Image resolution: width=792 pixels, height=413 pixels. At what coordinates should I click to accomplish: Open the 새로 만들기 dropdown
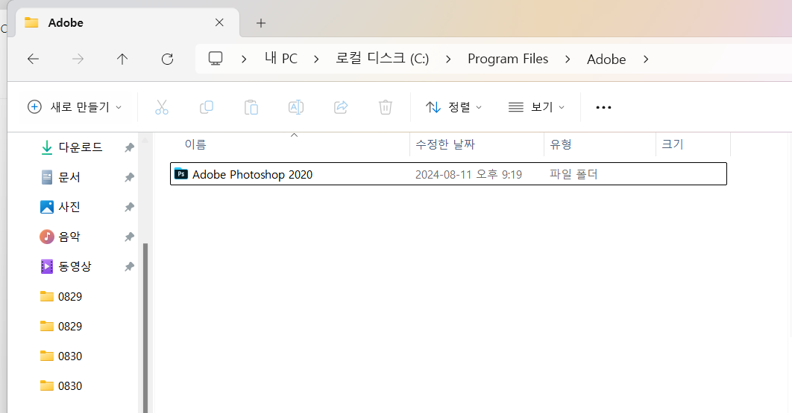[x=75, y=107]
